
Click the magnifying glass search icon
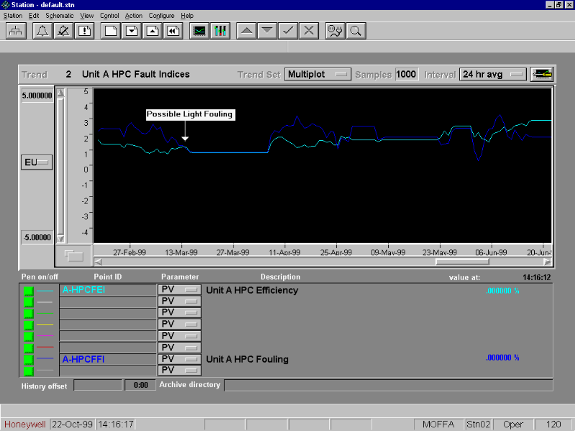tap(355, 31)
